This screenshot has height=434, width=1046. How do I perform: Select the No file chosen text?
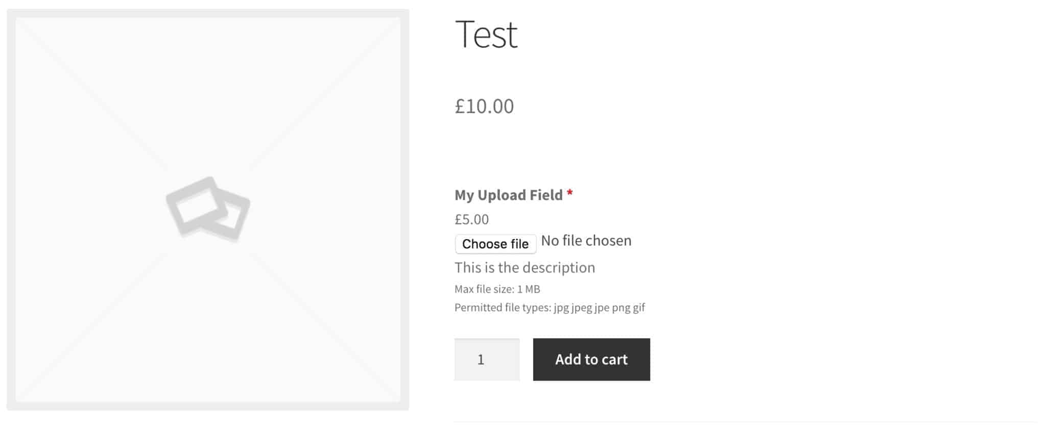pos(585,240)
